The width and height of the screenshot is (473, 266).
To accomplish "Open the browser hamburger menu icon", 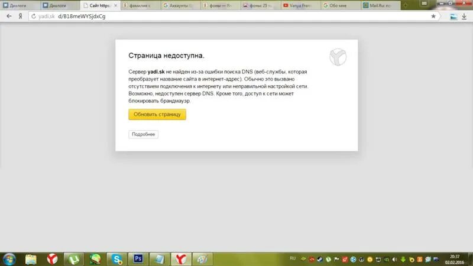I will point(424,4).
